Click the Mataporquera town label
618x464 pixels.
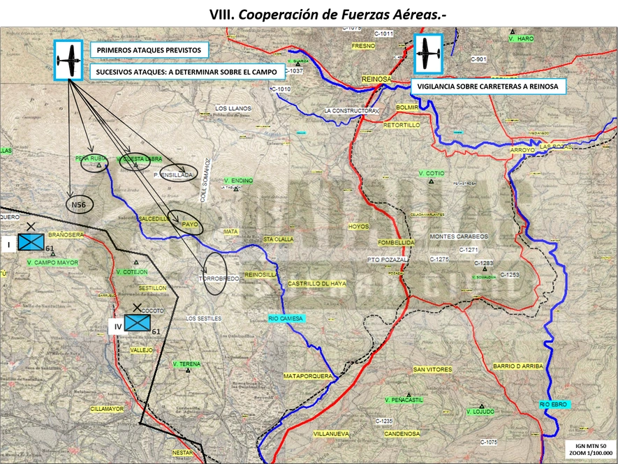pyautogui.click(x=308, y=376)
